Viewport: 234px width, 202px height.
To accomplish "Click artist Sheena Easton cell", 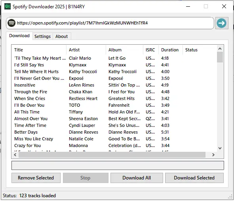I will point(83,119).
